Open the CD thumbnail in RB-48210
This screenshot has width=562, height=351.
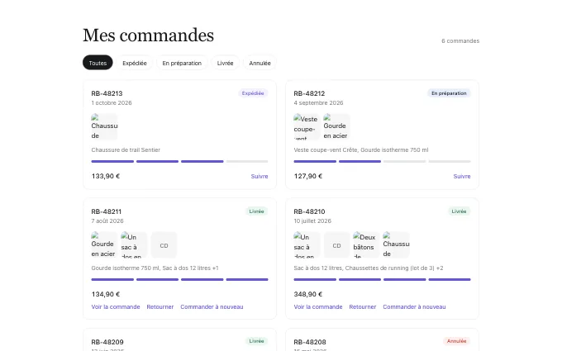(x=336, y=244)
